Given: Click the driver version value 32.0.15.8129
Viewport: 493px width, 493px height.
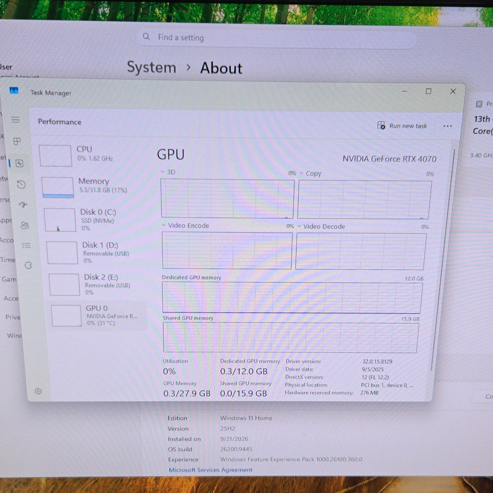Looking at the screenshot, I should click(x=377, y=362).
